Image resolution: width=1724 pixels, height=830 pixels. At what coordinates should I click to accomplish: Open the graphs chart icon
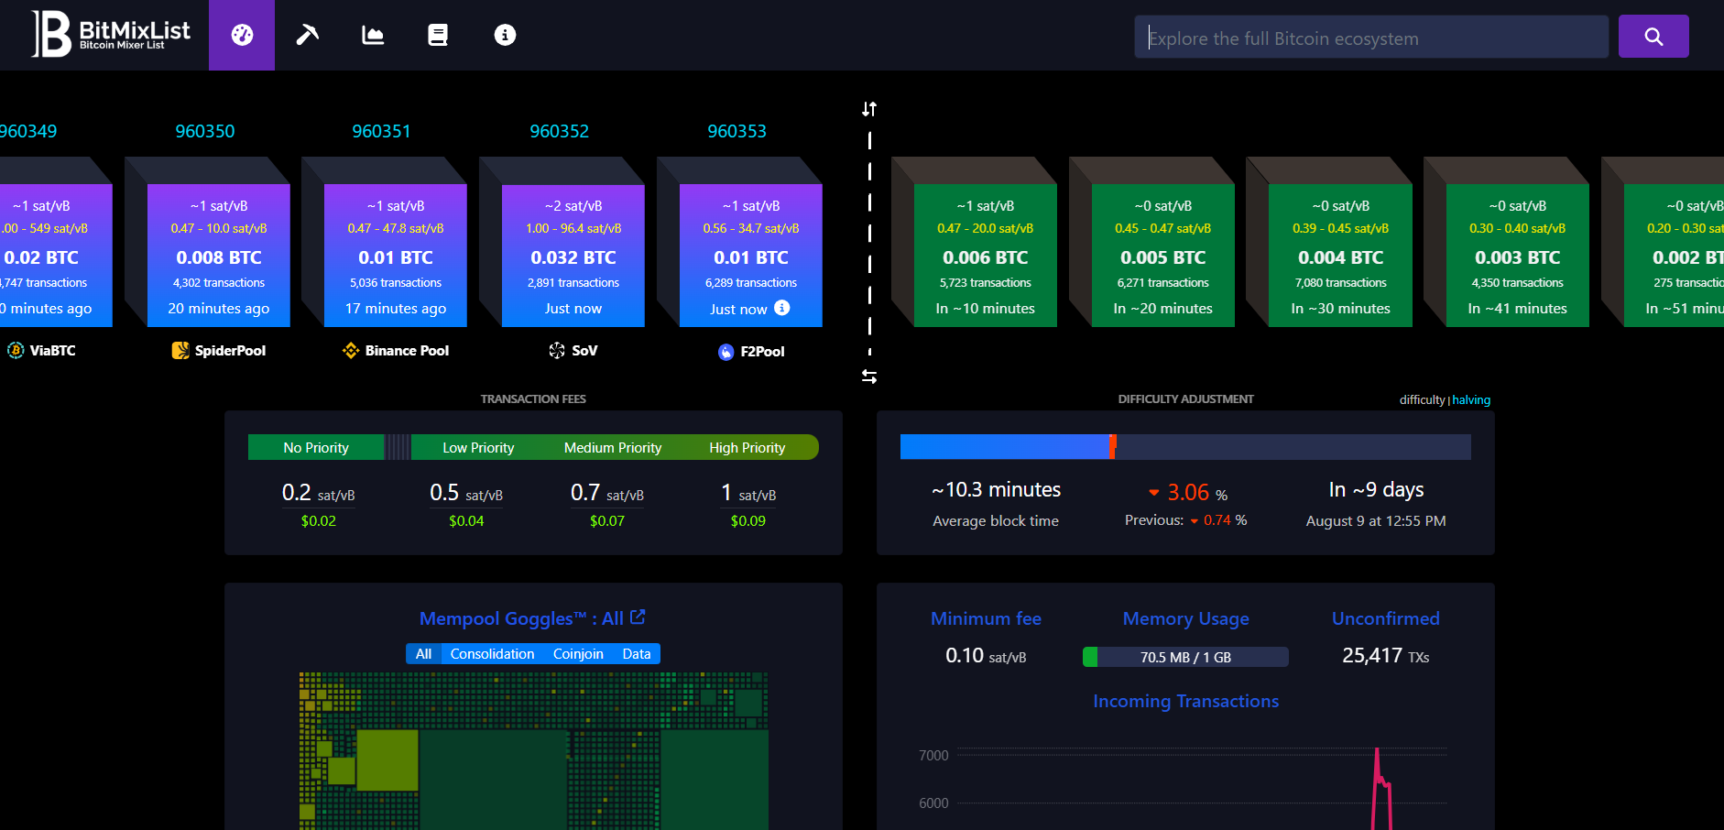(x=373, y=35)
